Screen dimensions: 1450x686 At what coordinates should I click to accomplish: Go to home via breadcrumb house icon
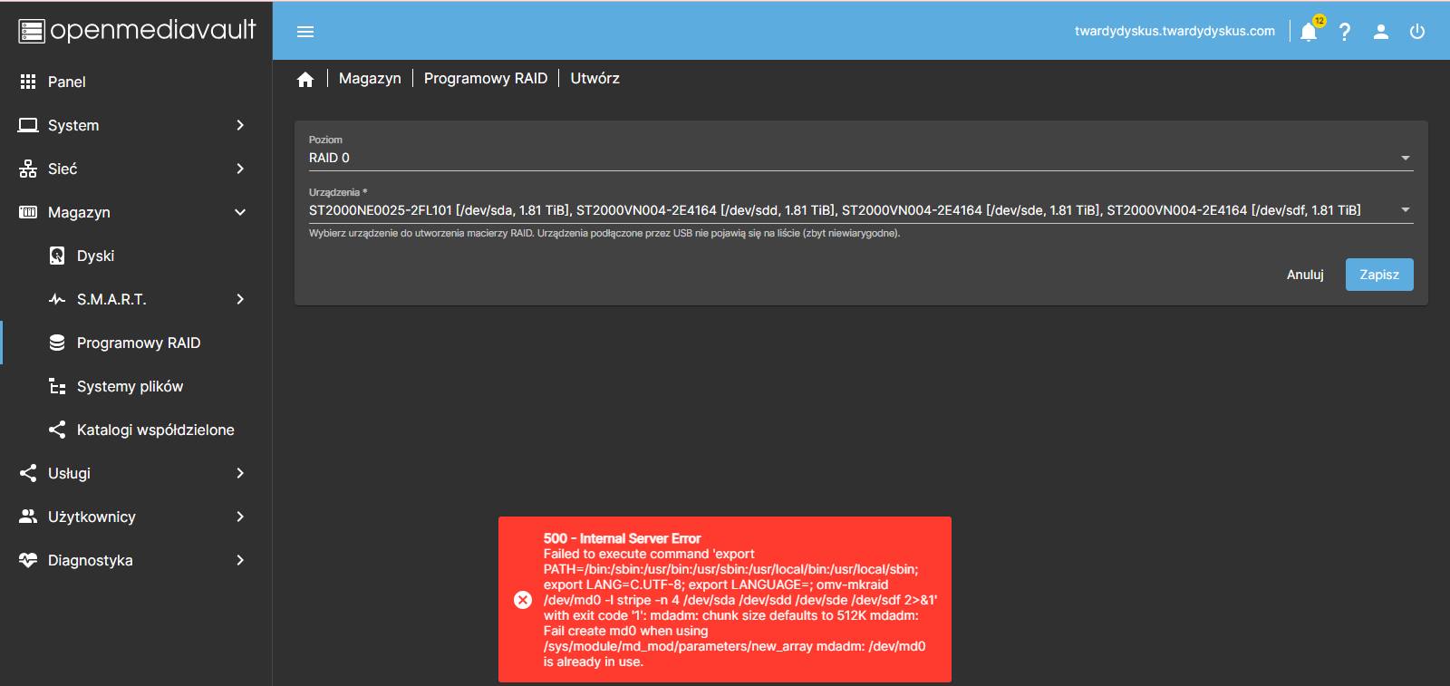(305, 79)
